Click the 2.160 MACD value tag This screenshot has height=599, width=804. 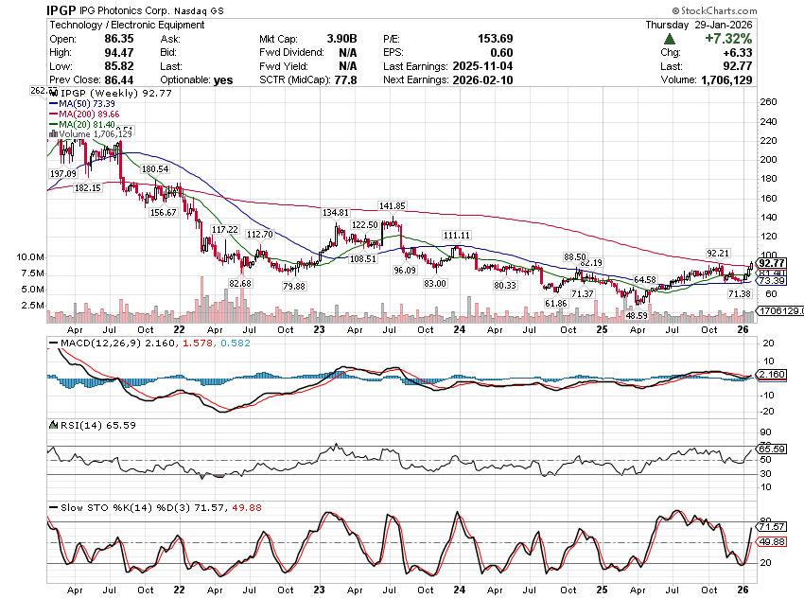pos(773,376)
